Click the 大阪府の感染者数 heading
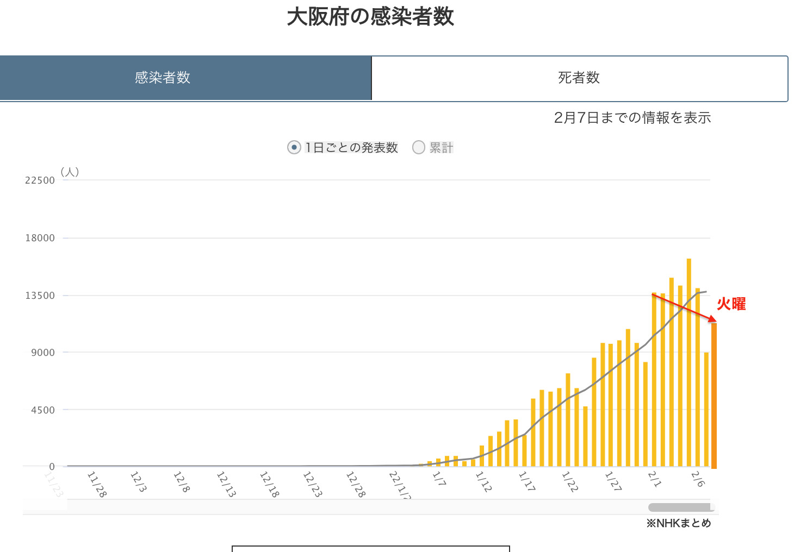 tap(370, 17)
